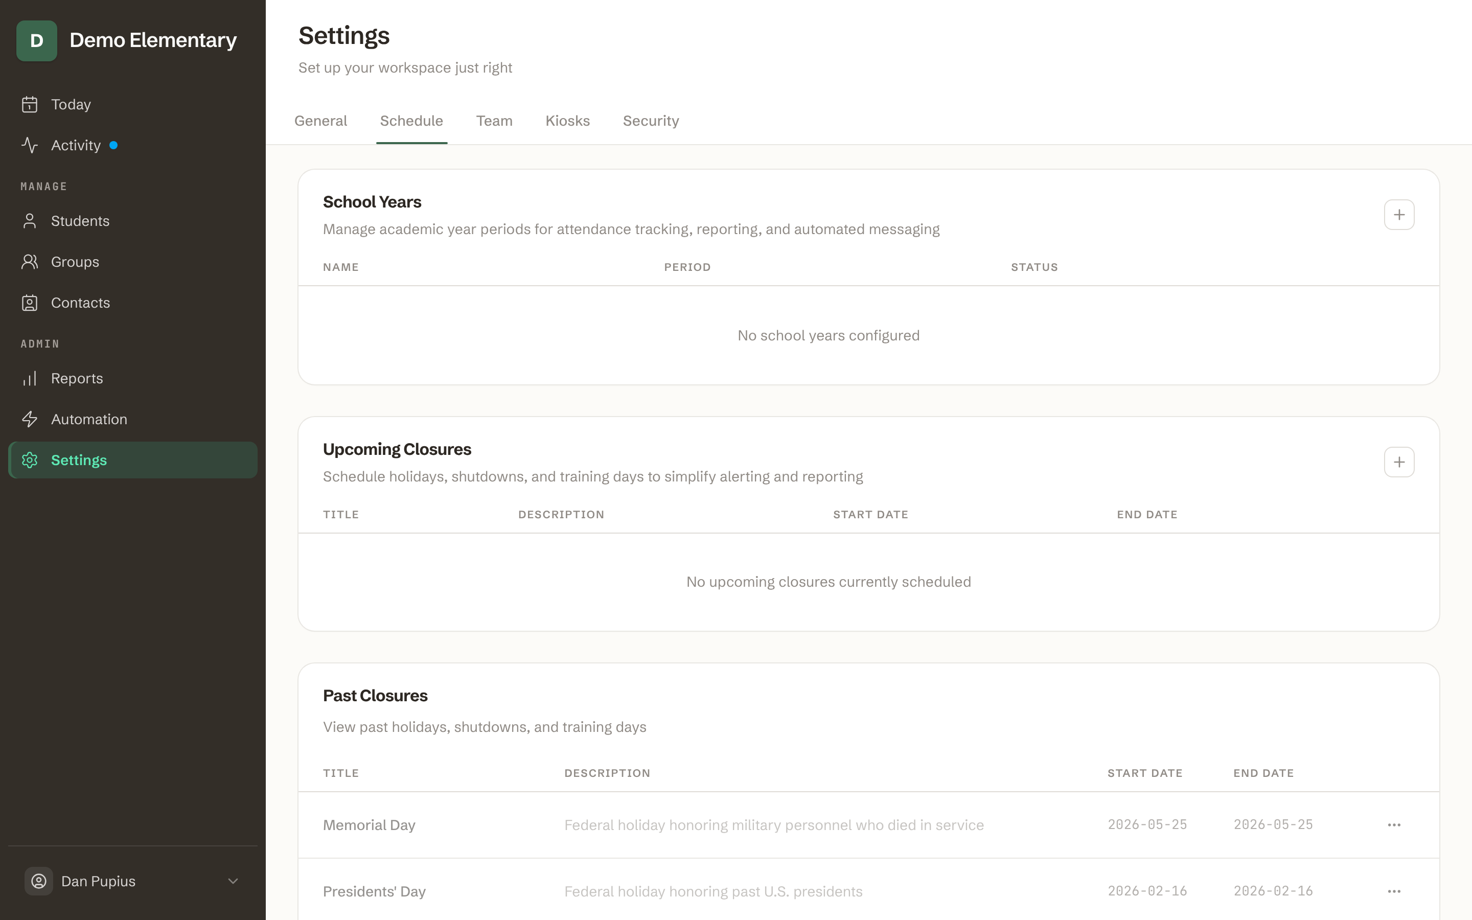Go to the Kiosks tab

coord(567,121)
